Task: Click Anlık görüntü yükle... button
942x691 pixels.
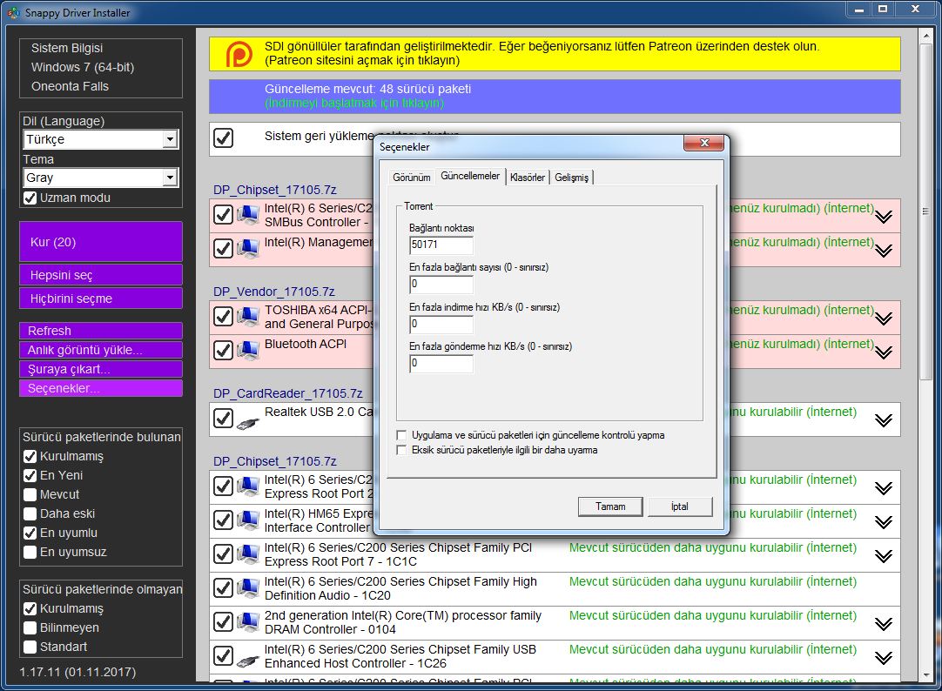Action: (x=101, y=350)
